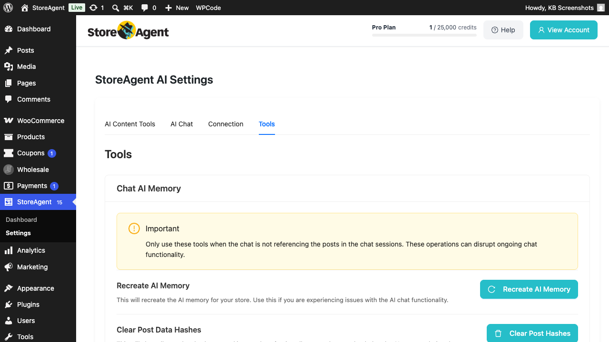The image size is (609, 342).
Task: Click the Pro Plan credits progress bar
Action: tap(424, 35)
